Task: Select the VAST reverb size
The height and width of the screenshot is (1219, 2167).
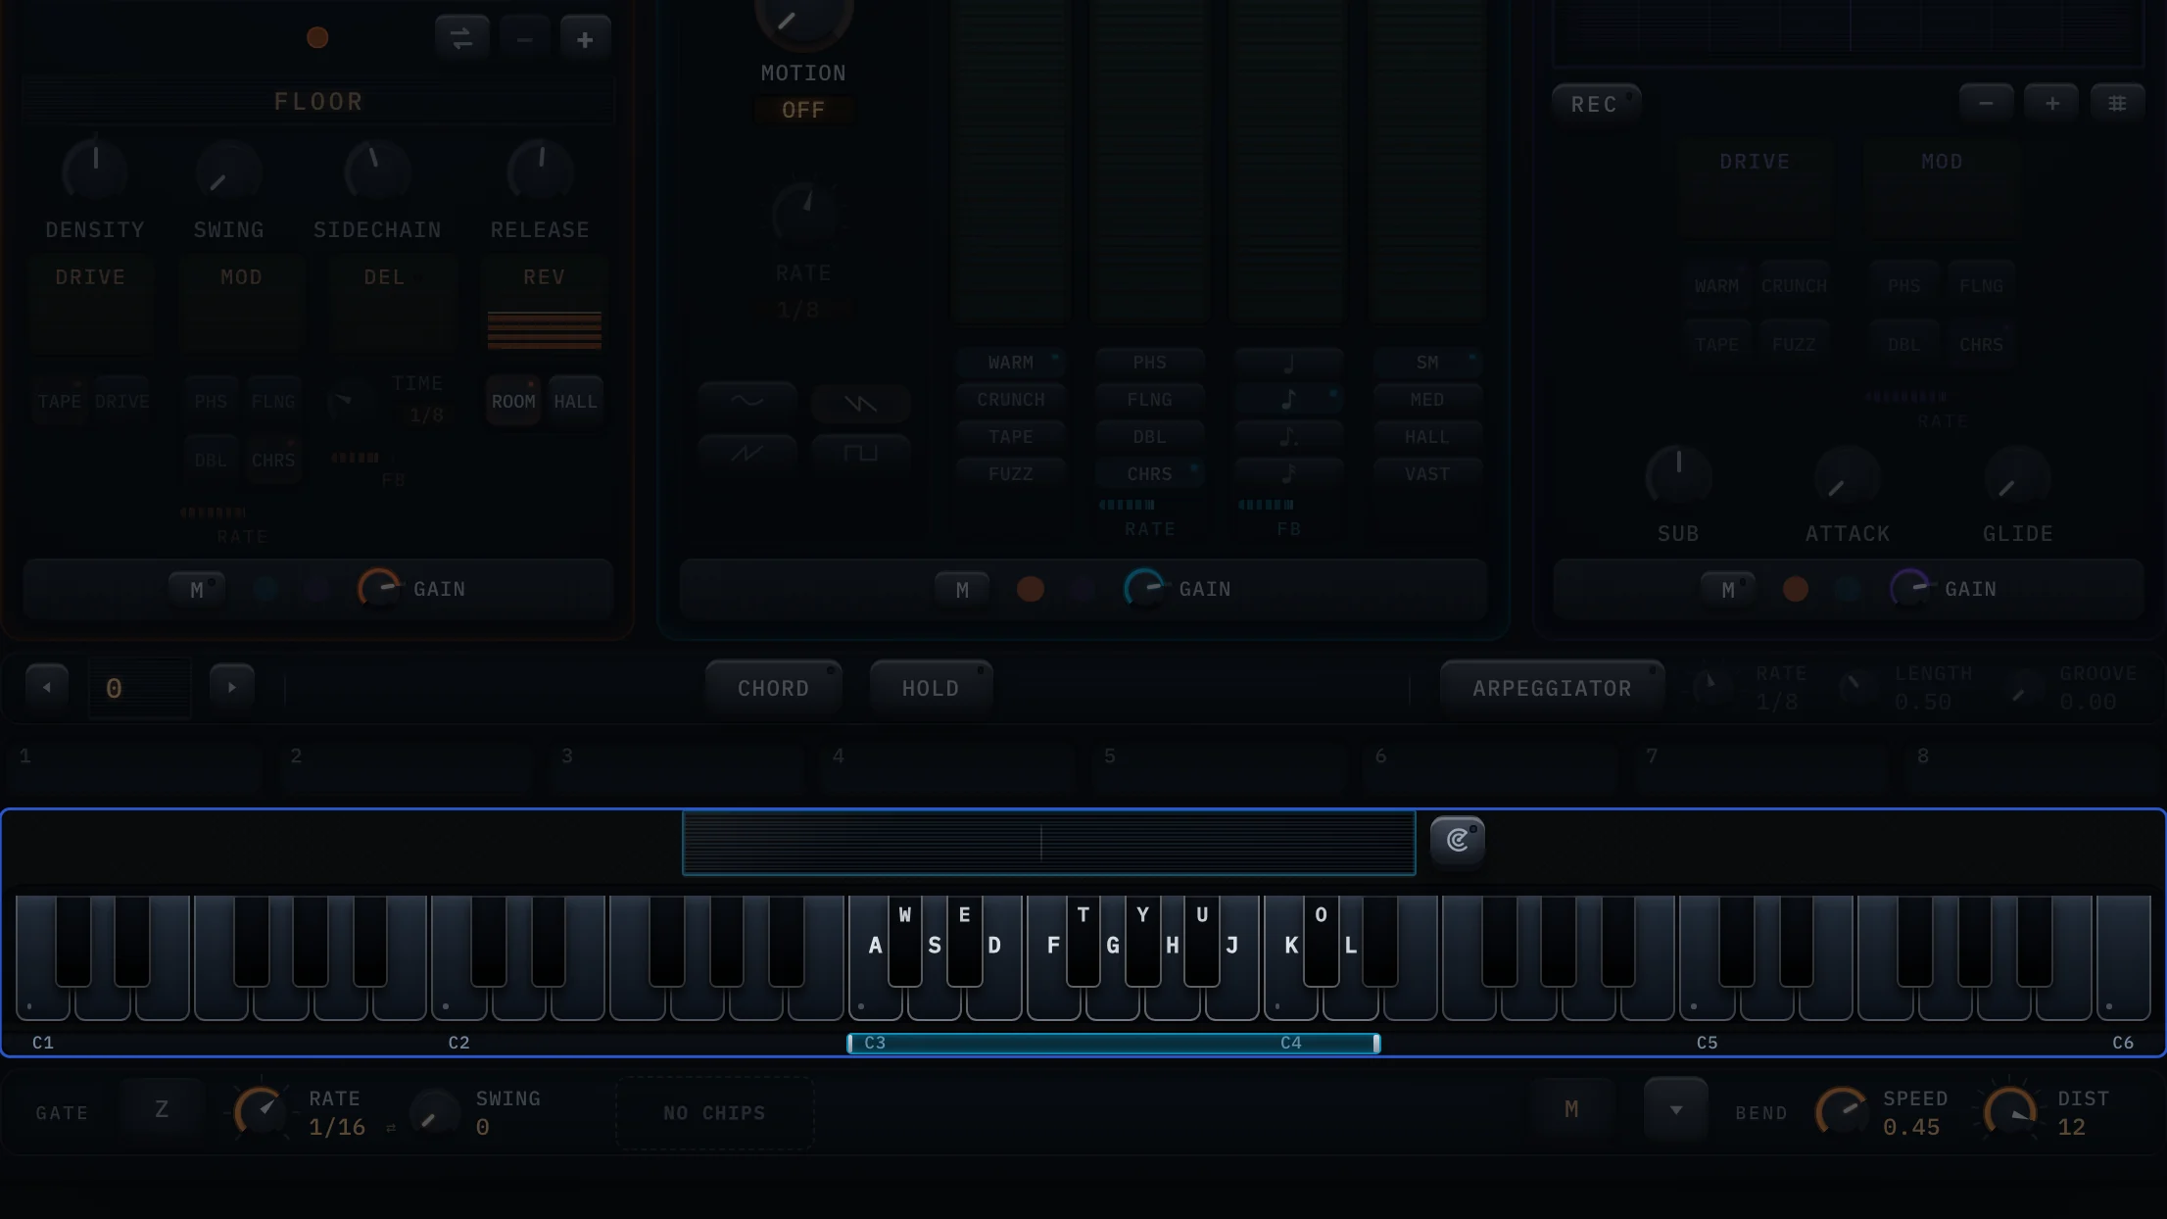Action: coord(1427,474)
